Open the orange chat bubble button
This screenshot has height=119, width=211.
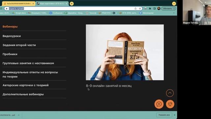pos(159,104)
